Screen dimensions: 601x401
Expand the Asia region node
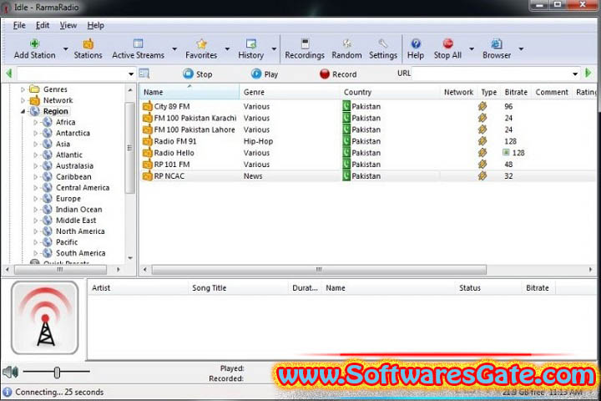click(x=35, y=145)
